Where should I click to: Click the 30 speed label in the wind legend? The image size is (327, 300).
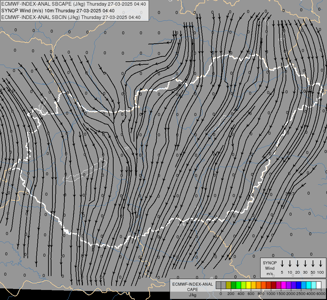305,272
